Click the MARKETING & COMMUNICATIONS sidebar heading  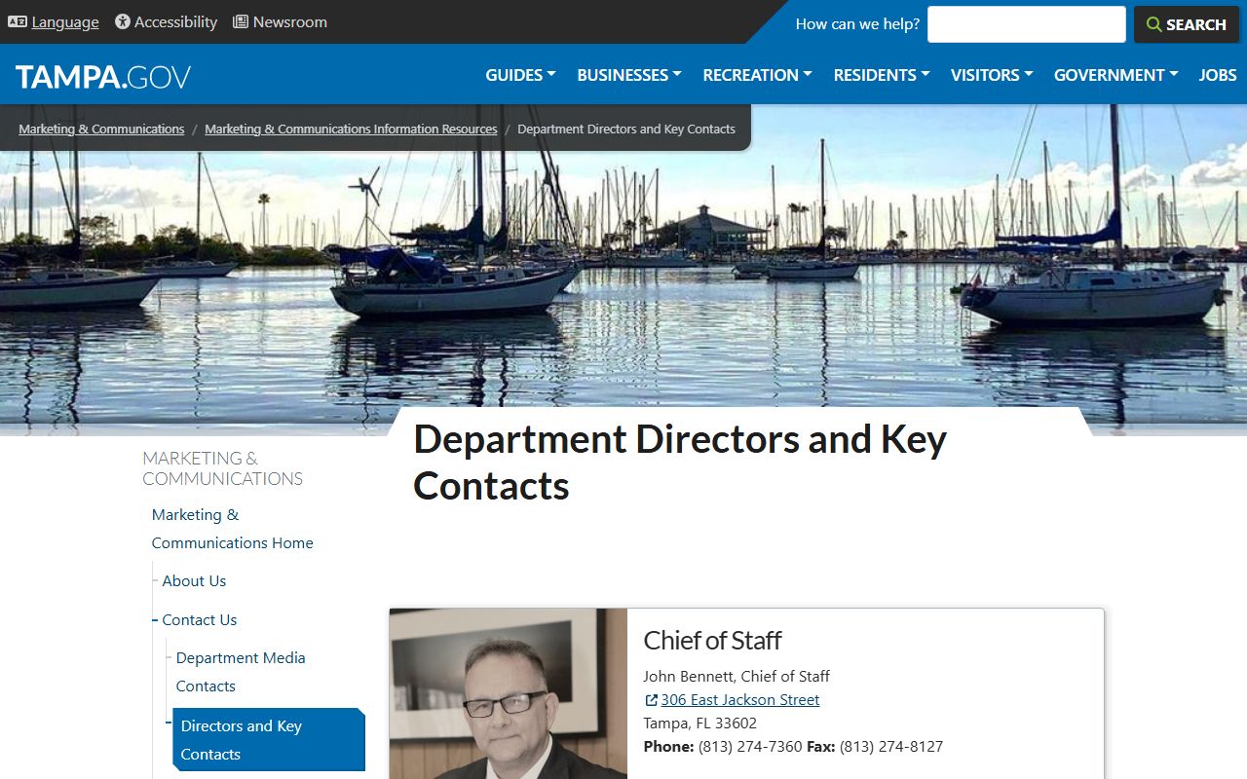tap(223, 468)
